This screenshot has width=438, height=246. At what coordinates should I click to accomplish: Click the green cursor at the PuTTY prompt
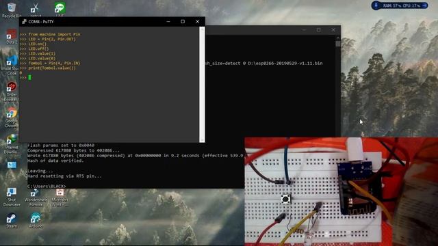tap(30, 77)
